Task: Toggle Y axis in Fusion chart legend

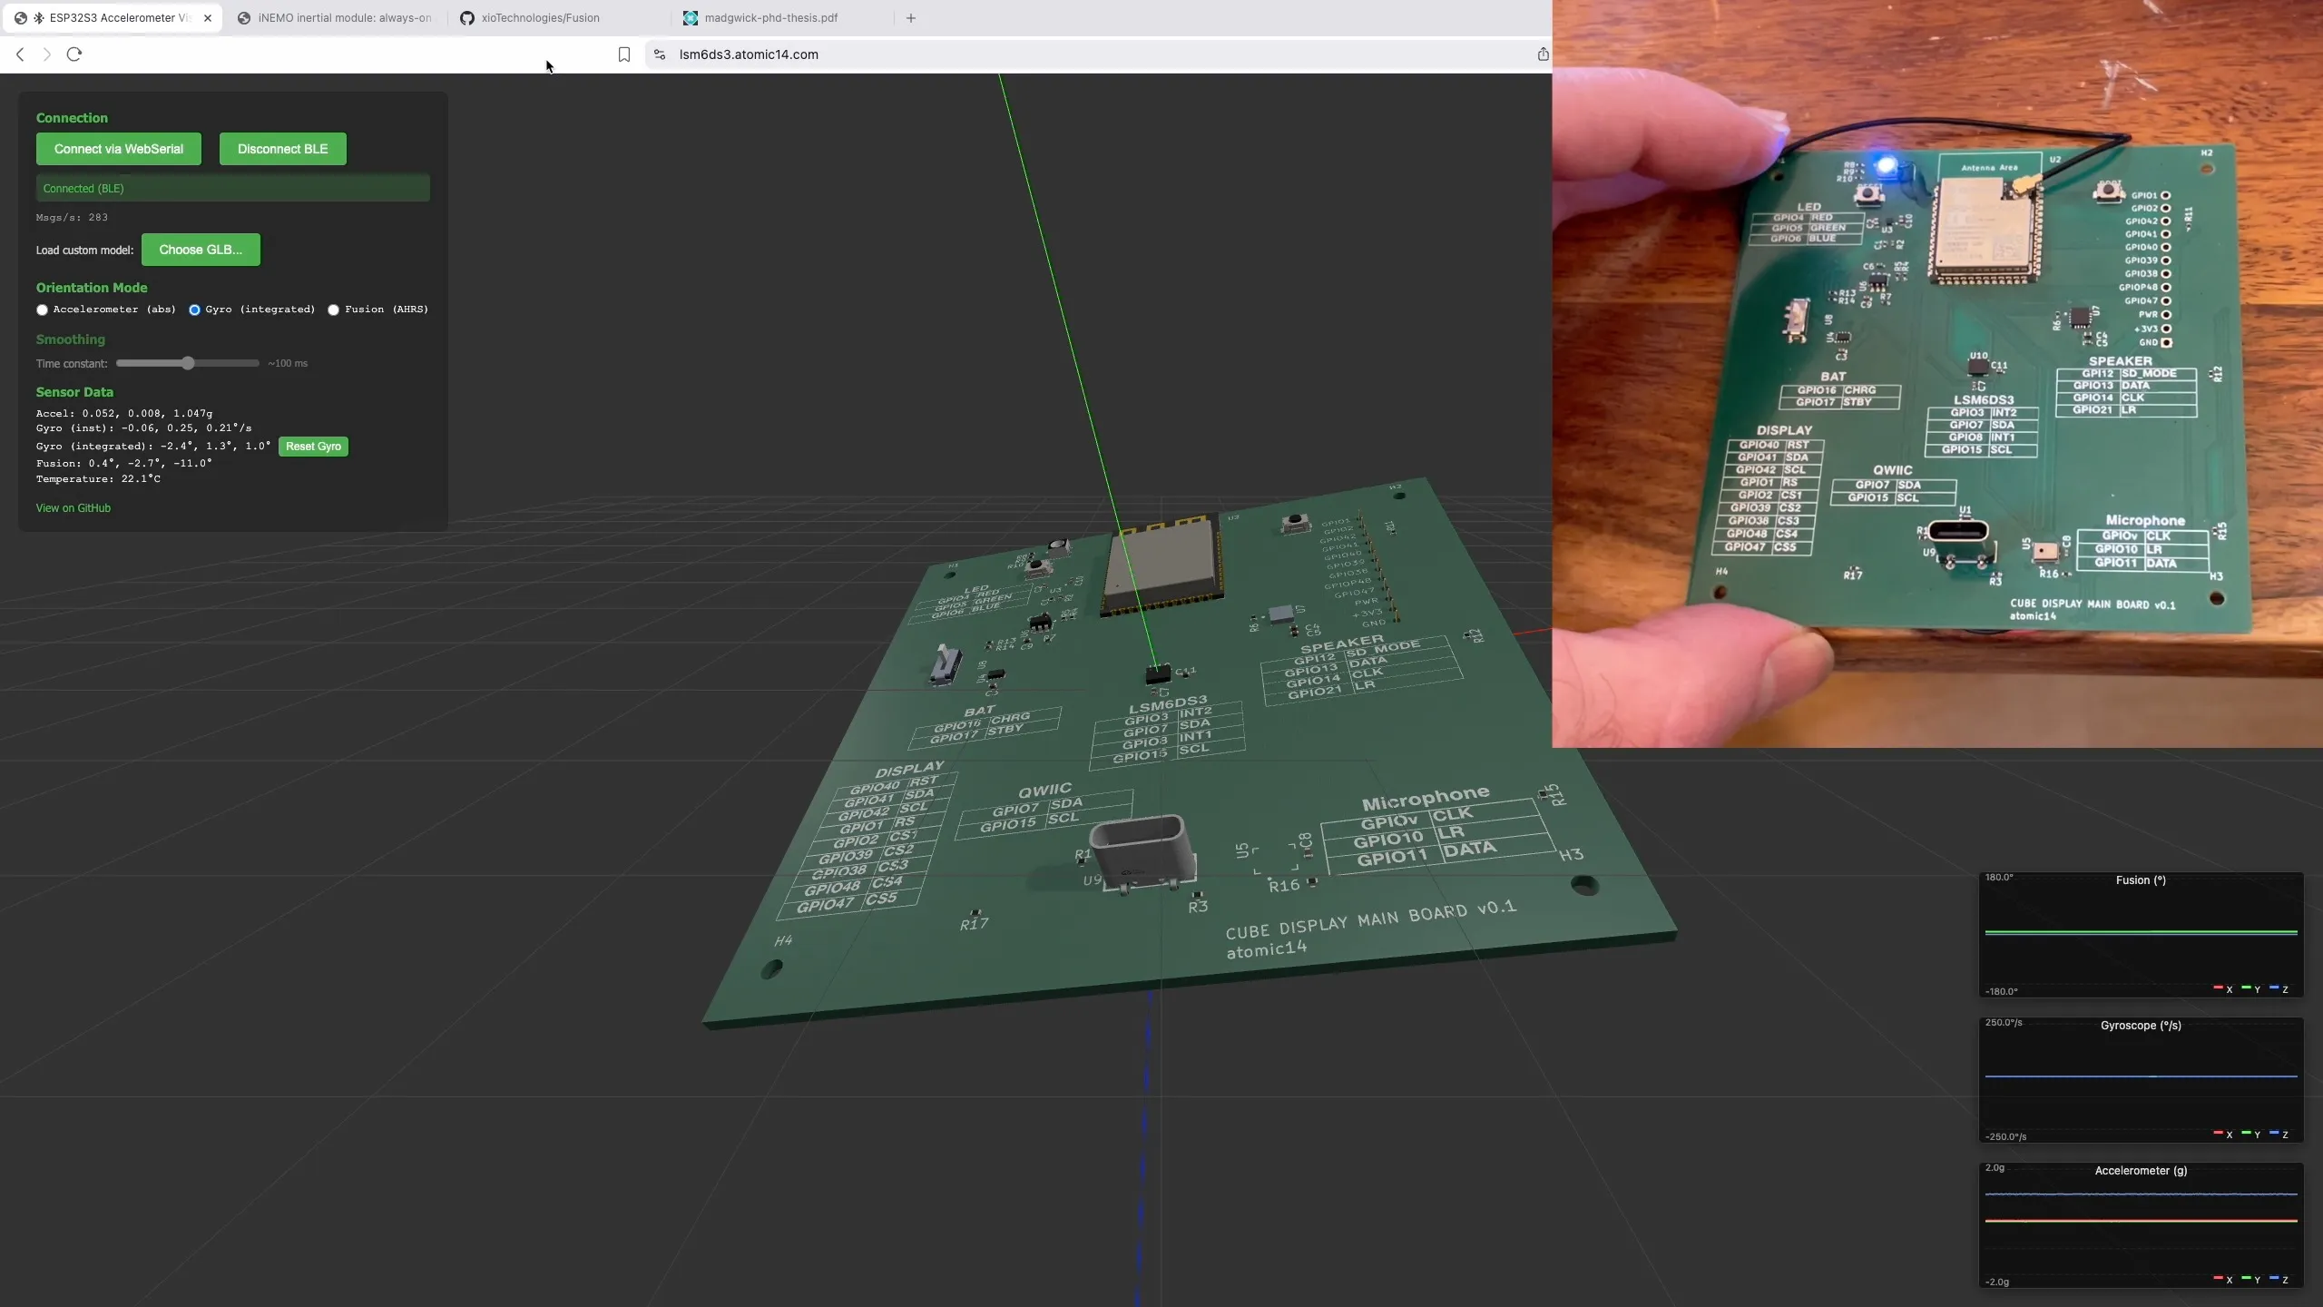Action: coord(2249,989)
